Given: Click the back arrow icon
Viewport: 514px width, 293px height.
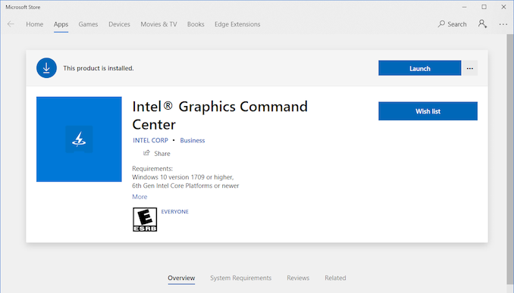Looking at the screenshot, I should 11,24.
